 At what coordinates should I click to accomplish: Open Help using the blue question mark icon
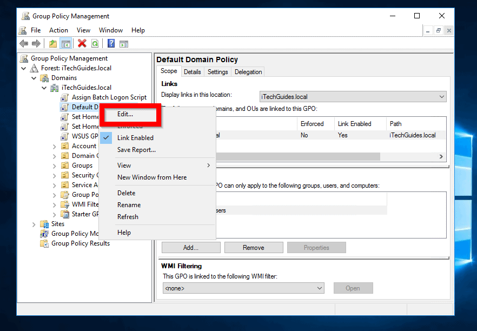[x=110, y=43]
